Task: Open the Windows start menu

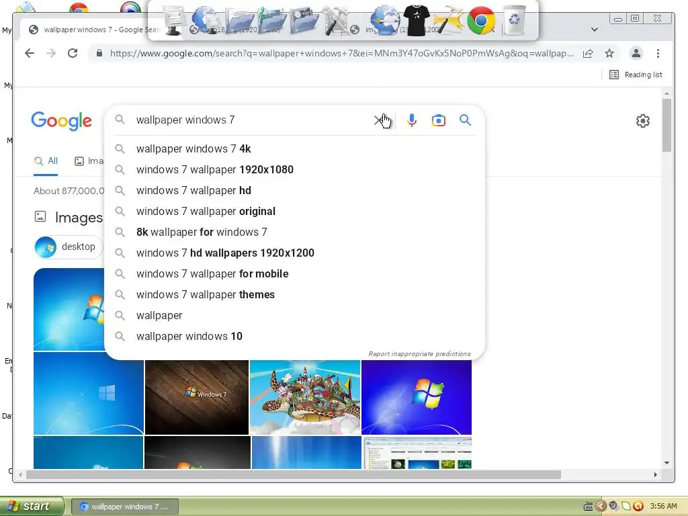Action: pos(32,507)
